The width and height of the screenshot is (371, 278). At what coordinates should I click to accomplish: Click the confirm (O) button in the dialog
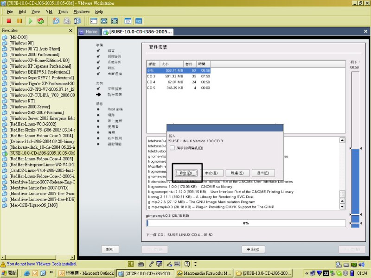click(x=186, y=173)
